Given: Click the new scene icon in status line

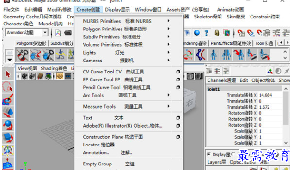Looking at the screenshot, I should tap(58, 33).
